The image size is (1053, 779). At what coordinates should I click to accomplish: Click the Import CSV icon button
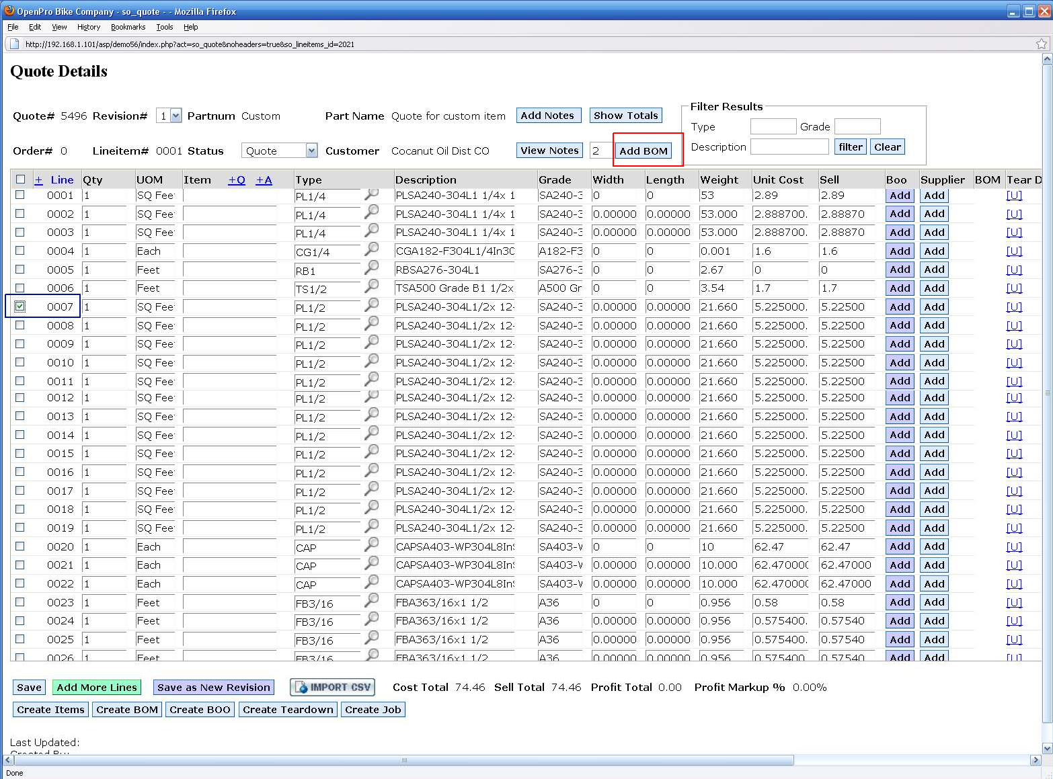[x=332, y=687]
